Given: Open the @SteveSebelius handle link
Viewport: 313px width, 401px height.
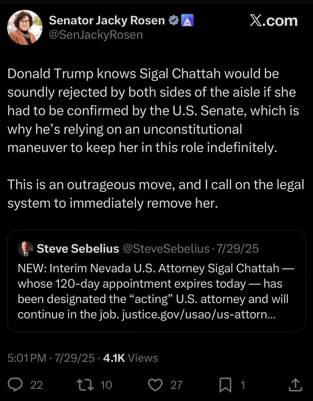Looking at the screenshot, I should [166, 248].
